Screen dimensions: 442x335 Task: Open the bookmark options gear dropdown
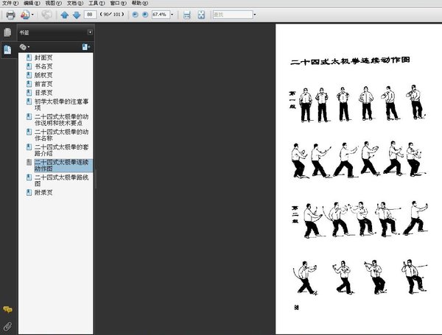click(x=26, y=46)
